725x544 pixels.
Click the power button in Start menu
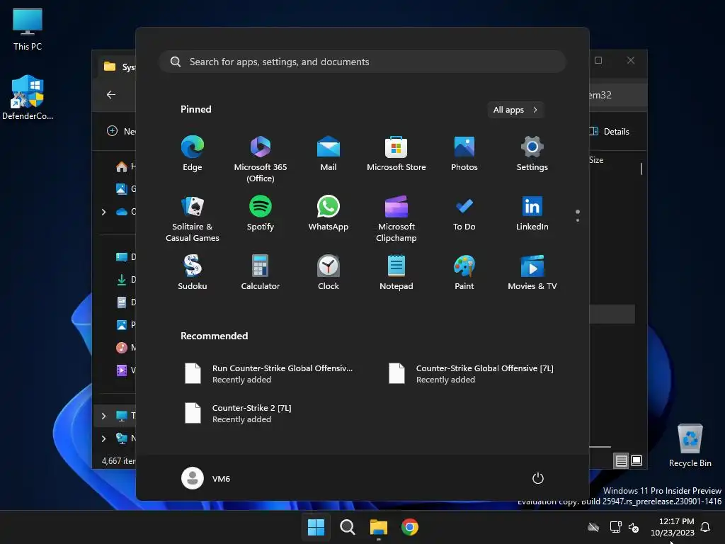click(x=538, y=478)
